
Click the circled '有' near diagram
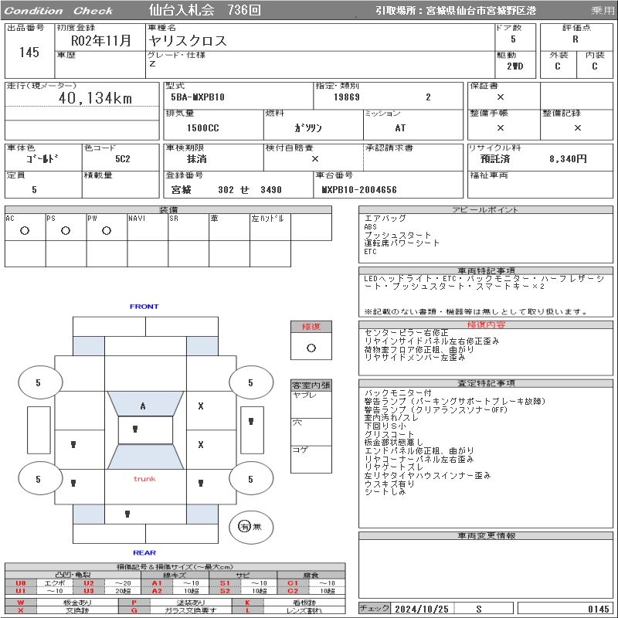click(x=244, y=527)
